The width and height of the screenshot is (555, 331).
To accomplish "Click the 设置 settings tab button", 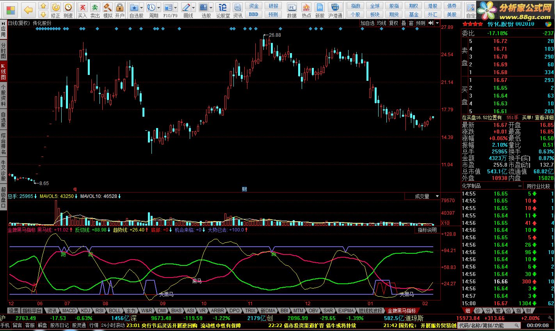I will pos(14,311).
